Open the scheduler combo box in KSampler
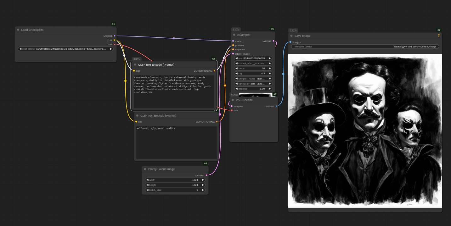This screenshot has width=451, height=226. pos(253,84)
